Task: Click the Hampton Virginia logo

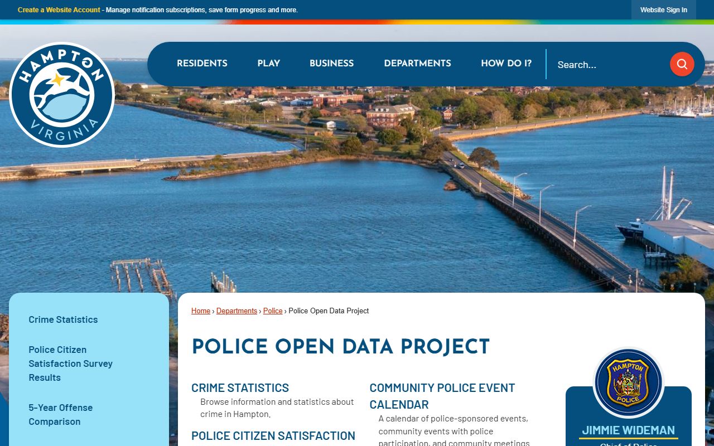Action: (62, 95)
